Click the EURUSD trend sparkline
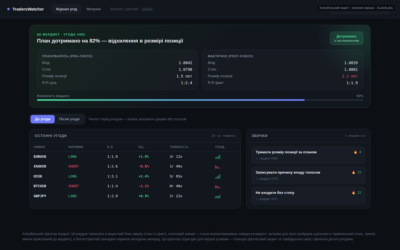The height and width of the screenshot is (250, 400). pyautogui.click(x=218, y=156)
